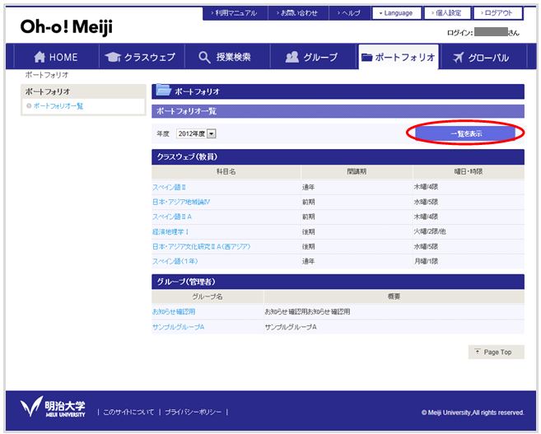This screenshot has width=541, height=434.
Task: Switch to the クラスウェブ tab
Action: tap(142, 57)
